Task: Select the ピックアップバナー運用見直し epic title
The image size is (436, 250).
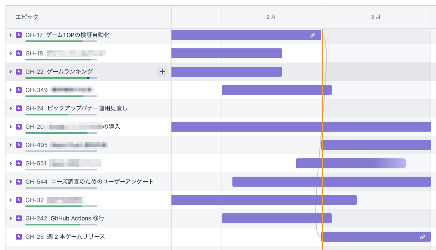Action: [87, 108]
